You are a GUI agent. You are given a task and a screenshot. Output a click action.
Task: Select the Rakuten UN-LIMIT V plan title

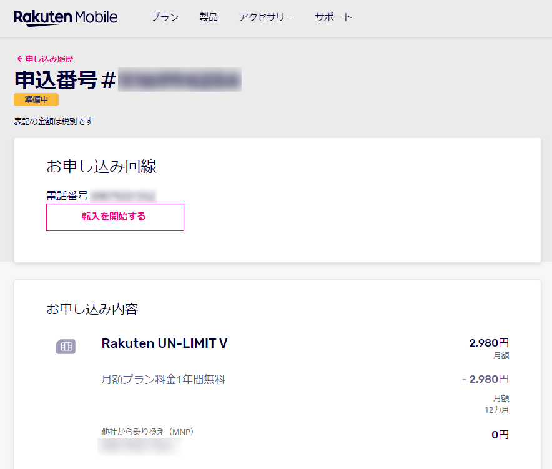click(164, 343)
